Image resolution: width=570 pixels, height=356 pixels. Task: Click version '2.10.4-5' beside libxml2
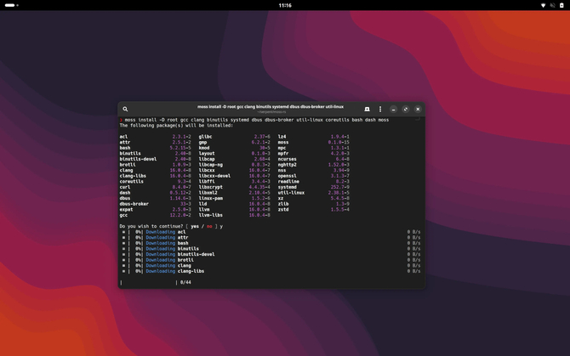click(x=259, y=193)
